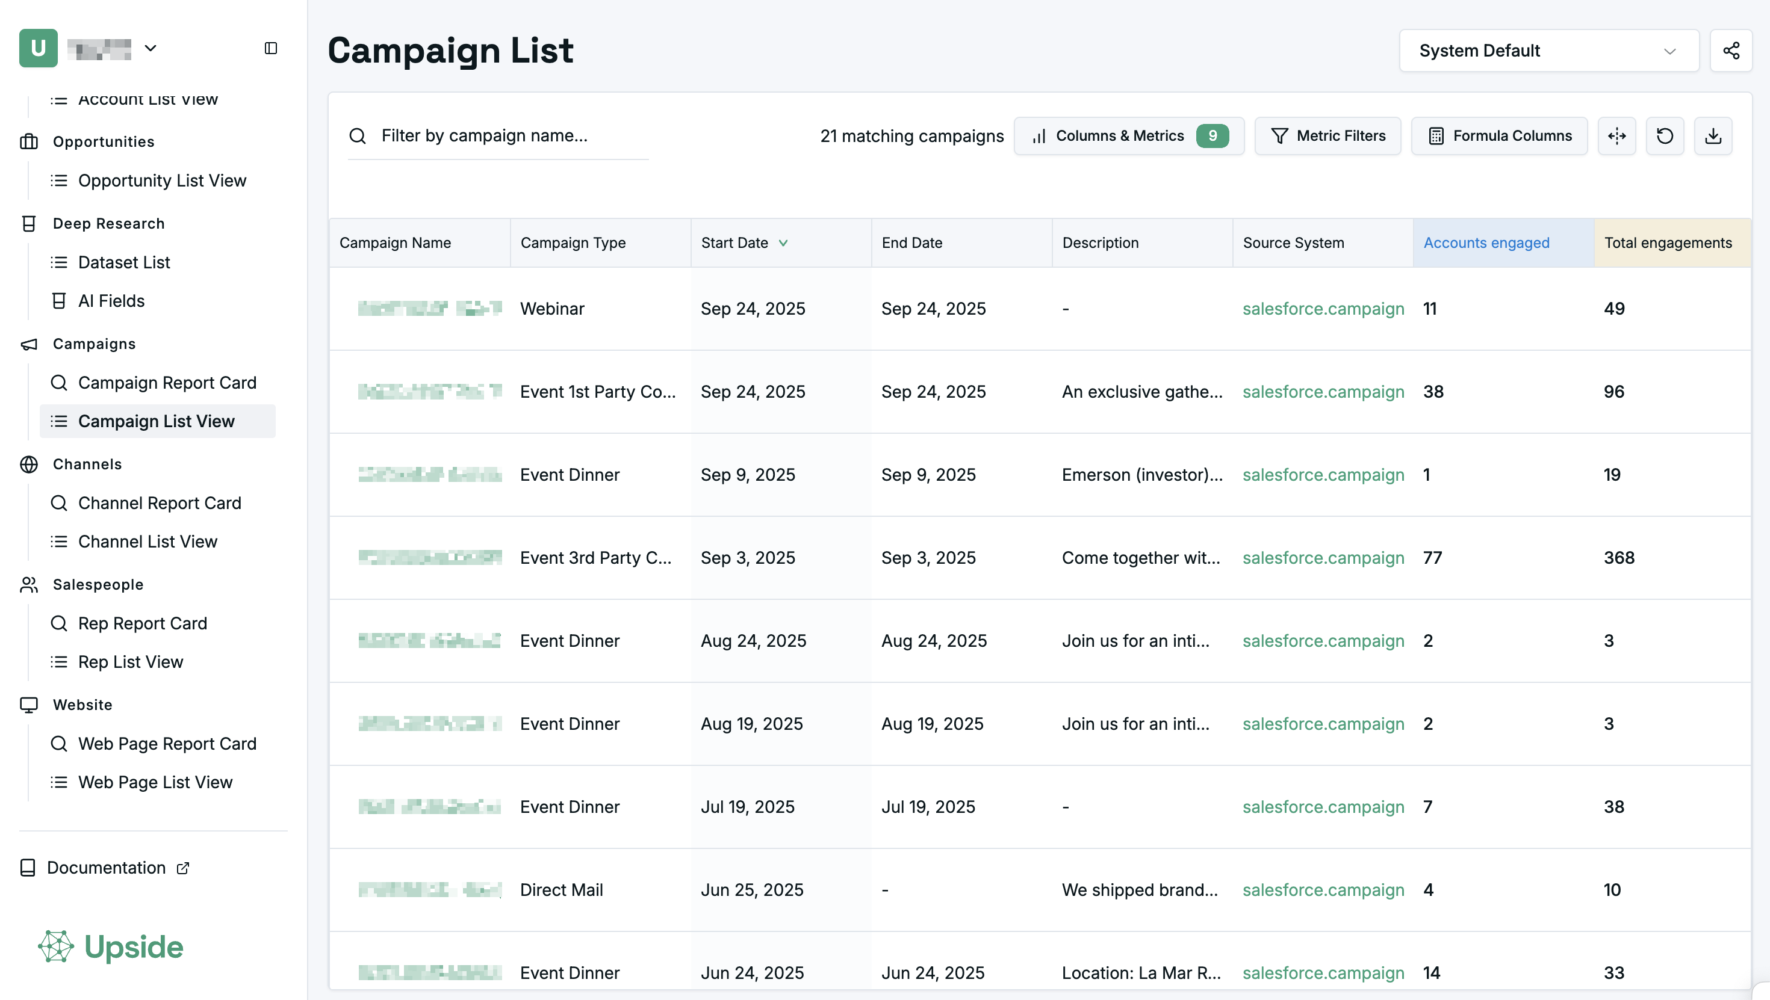Image resolution: width=1770 pixels, height=1000 pixels.
Task: Go to Channel List View
Action: point(147,541)
